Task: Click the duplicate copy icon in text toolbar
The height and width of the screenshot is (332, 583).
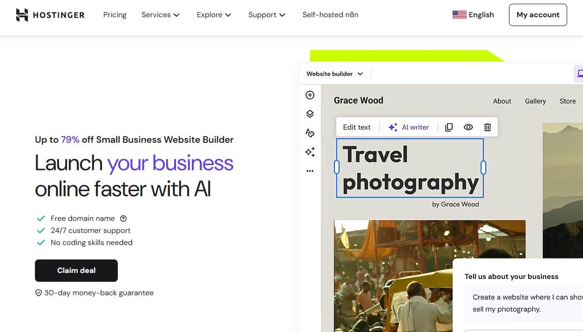Action: (449, 127)
